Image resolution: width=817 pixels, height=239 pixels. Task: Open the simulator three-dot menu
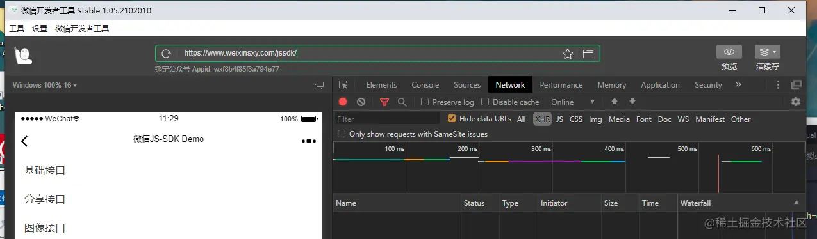[x=309, y=141]
